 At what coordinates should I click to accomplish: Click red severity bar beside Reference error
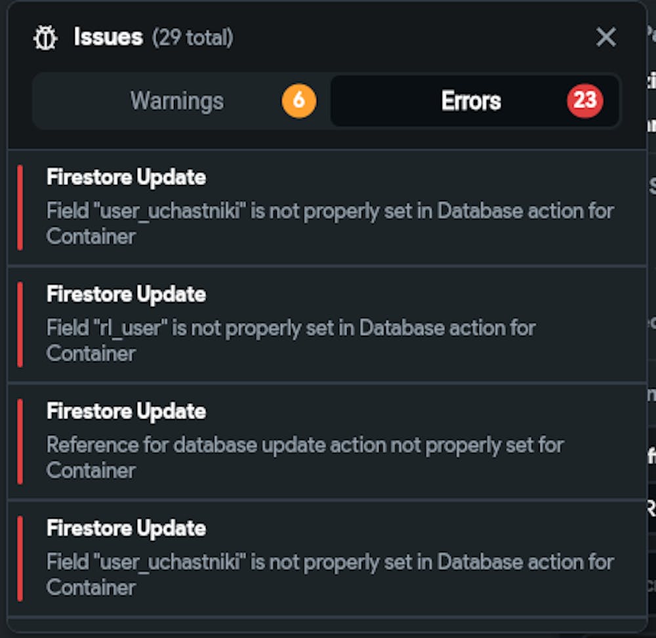(20, 442)
